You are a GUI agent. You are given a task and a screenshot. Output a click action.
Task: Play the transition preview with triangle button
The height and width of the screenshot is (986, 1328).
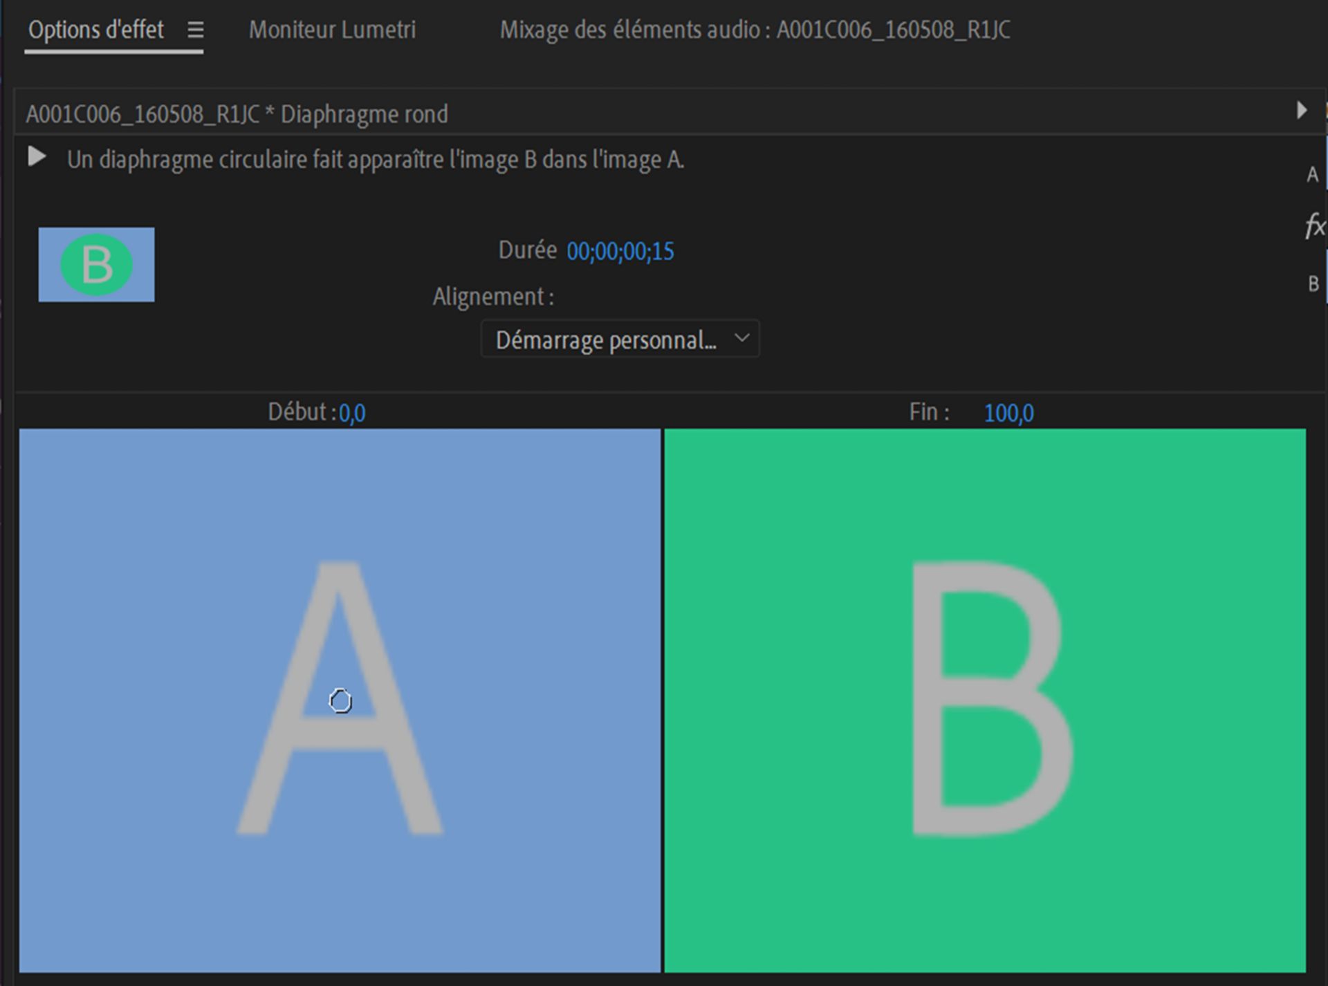(37, 157)
